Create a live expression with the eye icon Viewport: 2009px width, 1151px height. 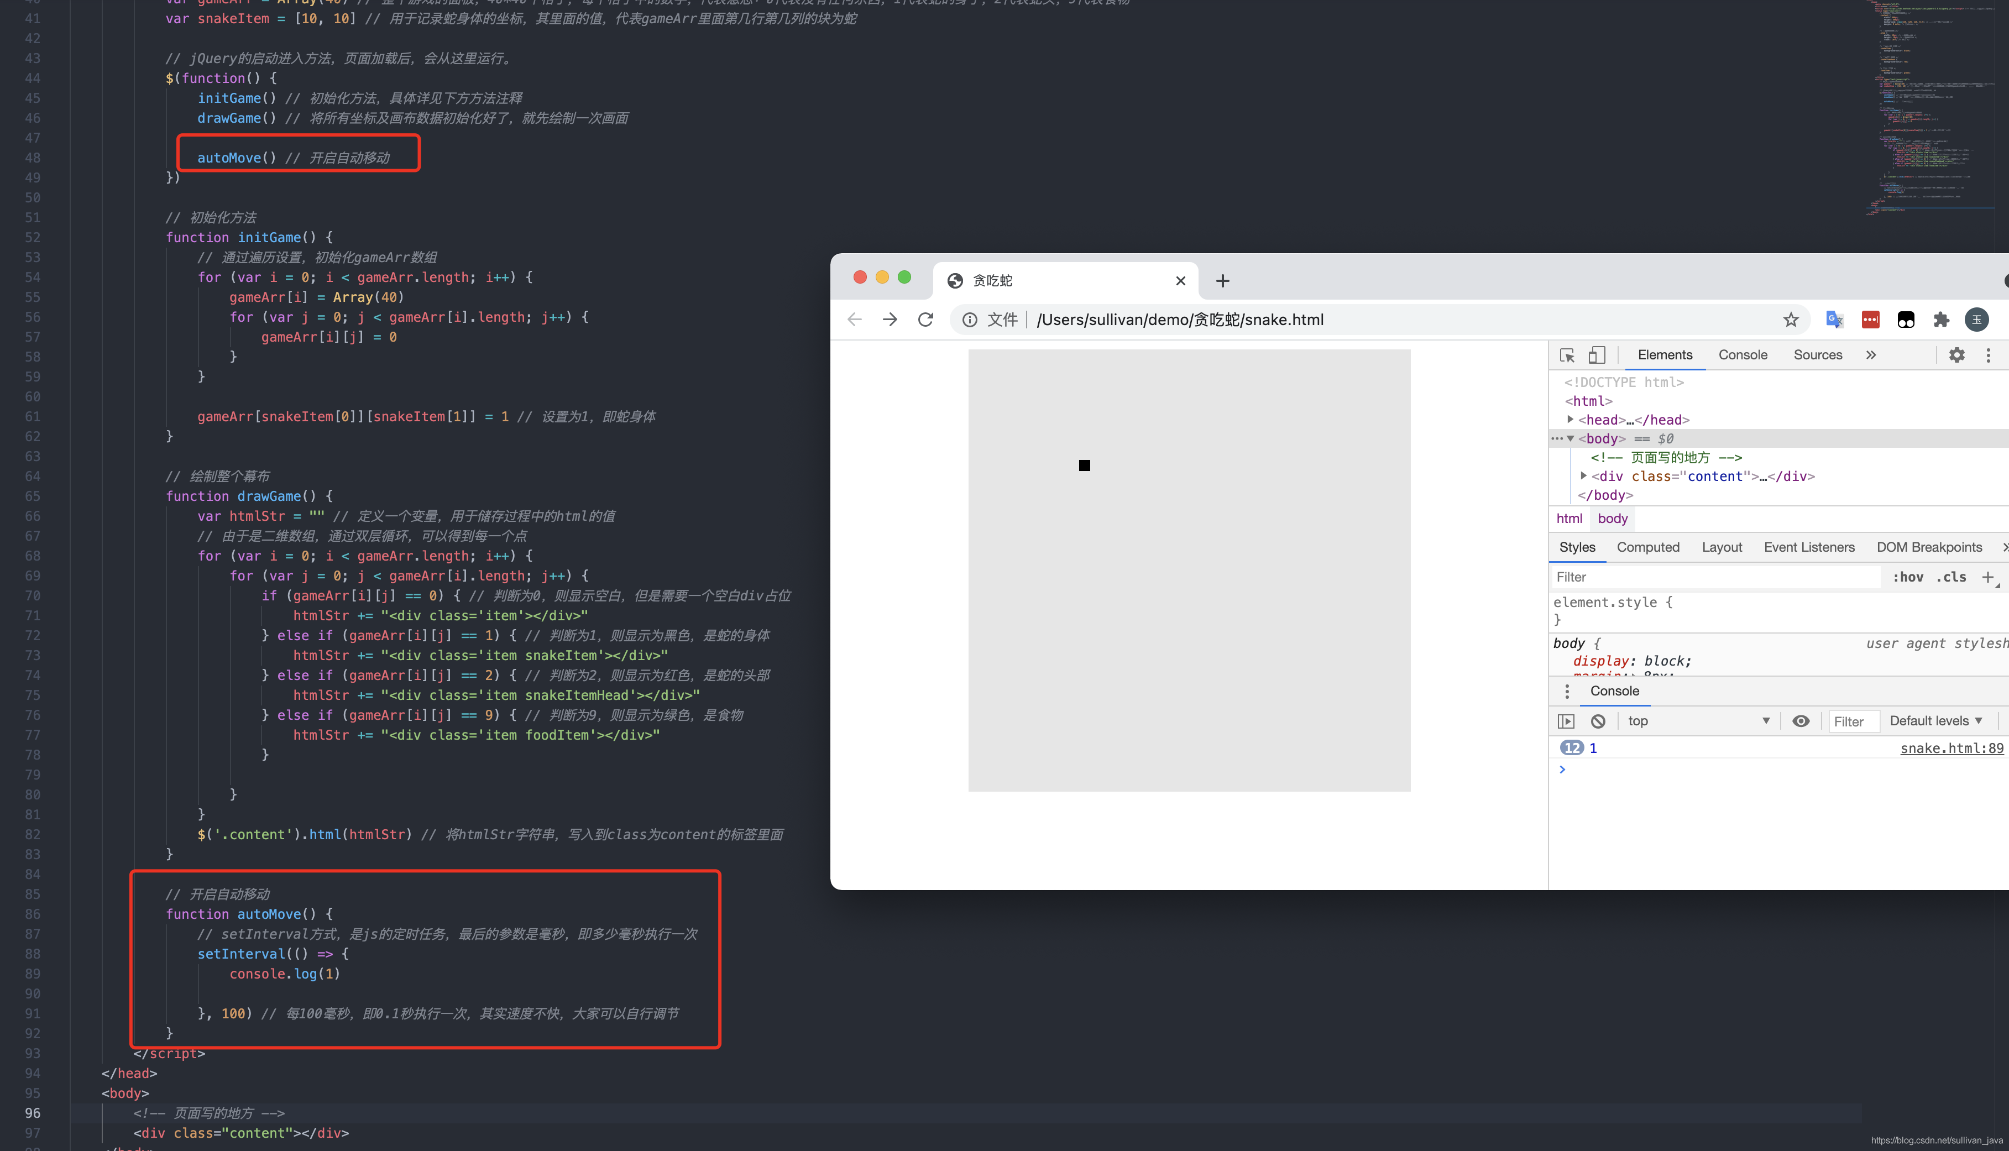(x=1801, y=721)
